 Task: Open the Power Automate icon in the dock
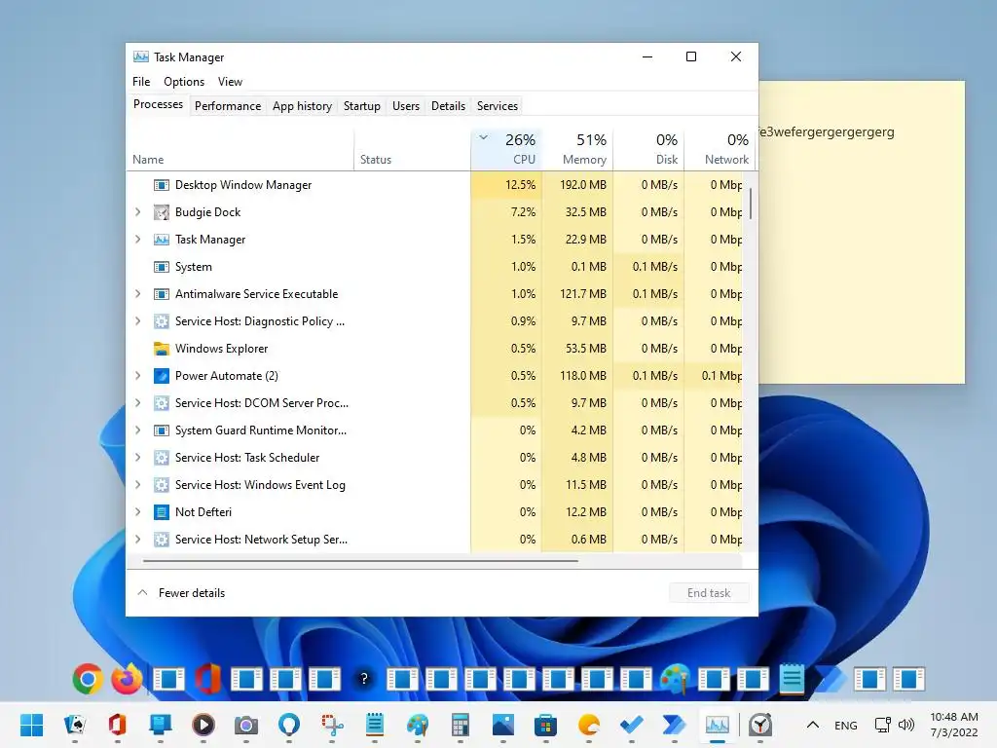click(x=831, y=679)
